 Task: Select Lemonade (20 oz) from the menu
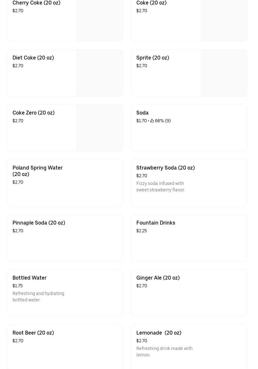(159, 333)
